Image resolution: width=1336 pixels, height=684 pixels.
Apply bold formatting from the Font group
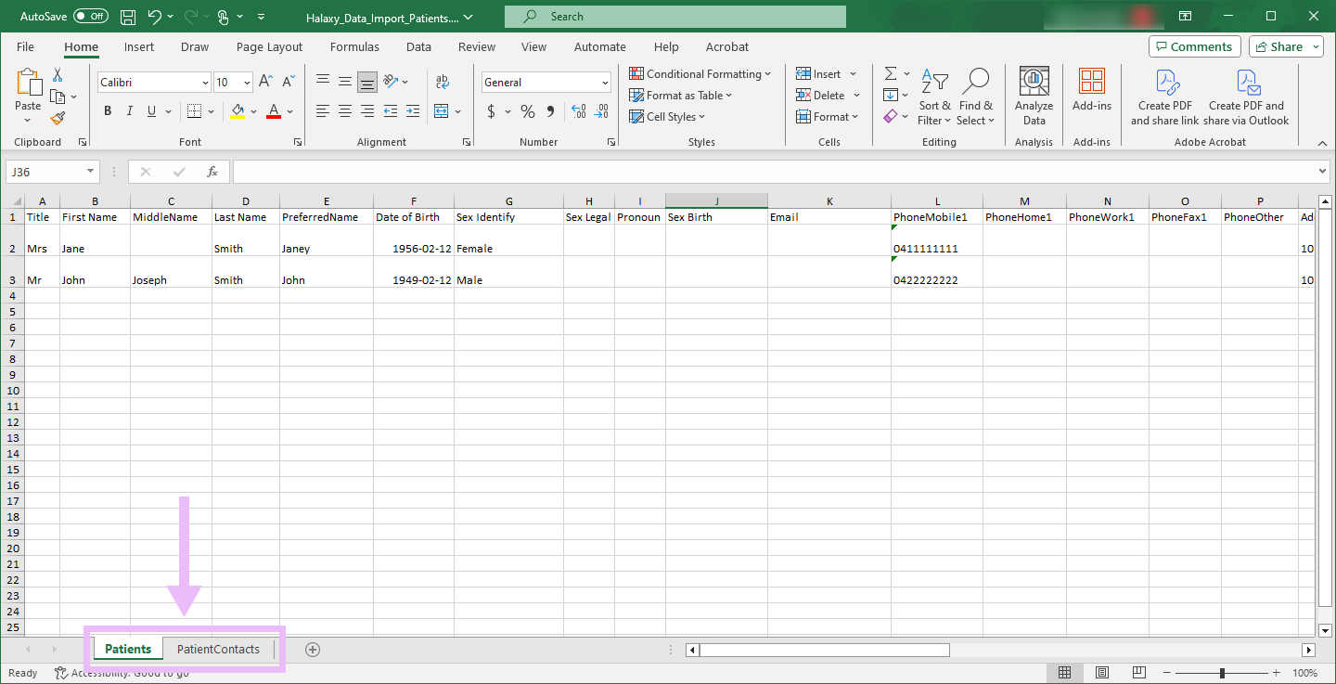tap(107, 110)
